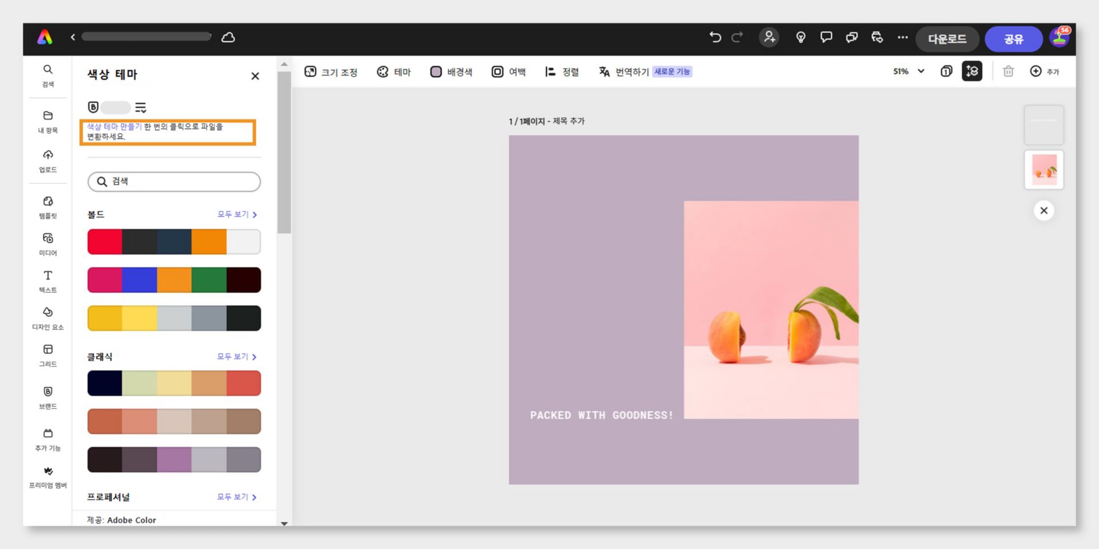Open the 검색 search tab in sidebar
This screenshot has height=549, width=1099.
coord(48,75)
